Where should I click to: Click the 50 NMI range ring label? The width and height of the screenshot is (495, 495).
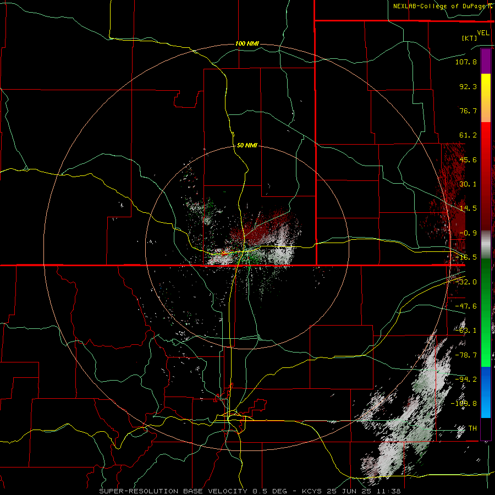click(x=247, y=145)
